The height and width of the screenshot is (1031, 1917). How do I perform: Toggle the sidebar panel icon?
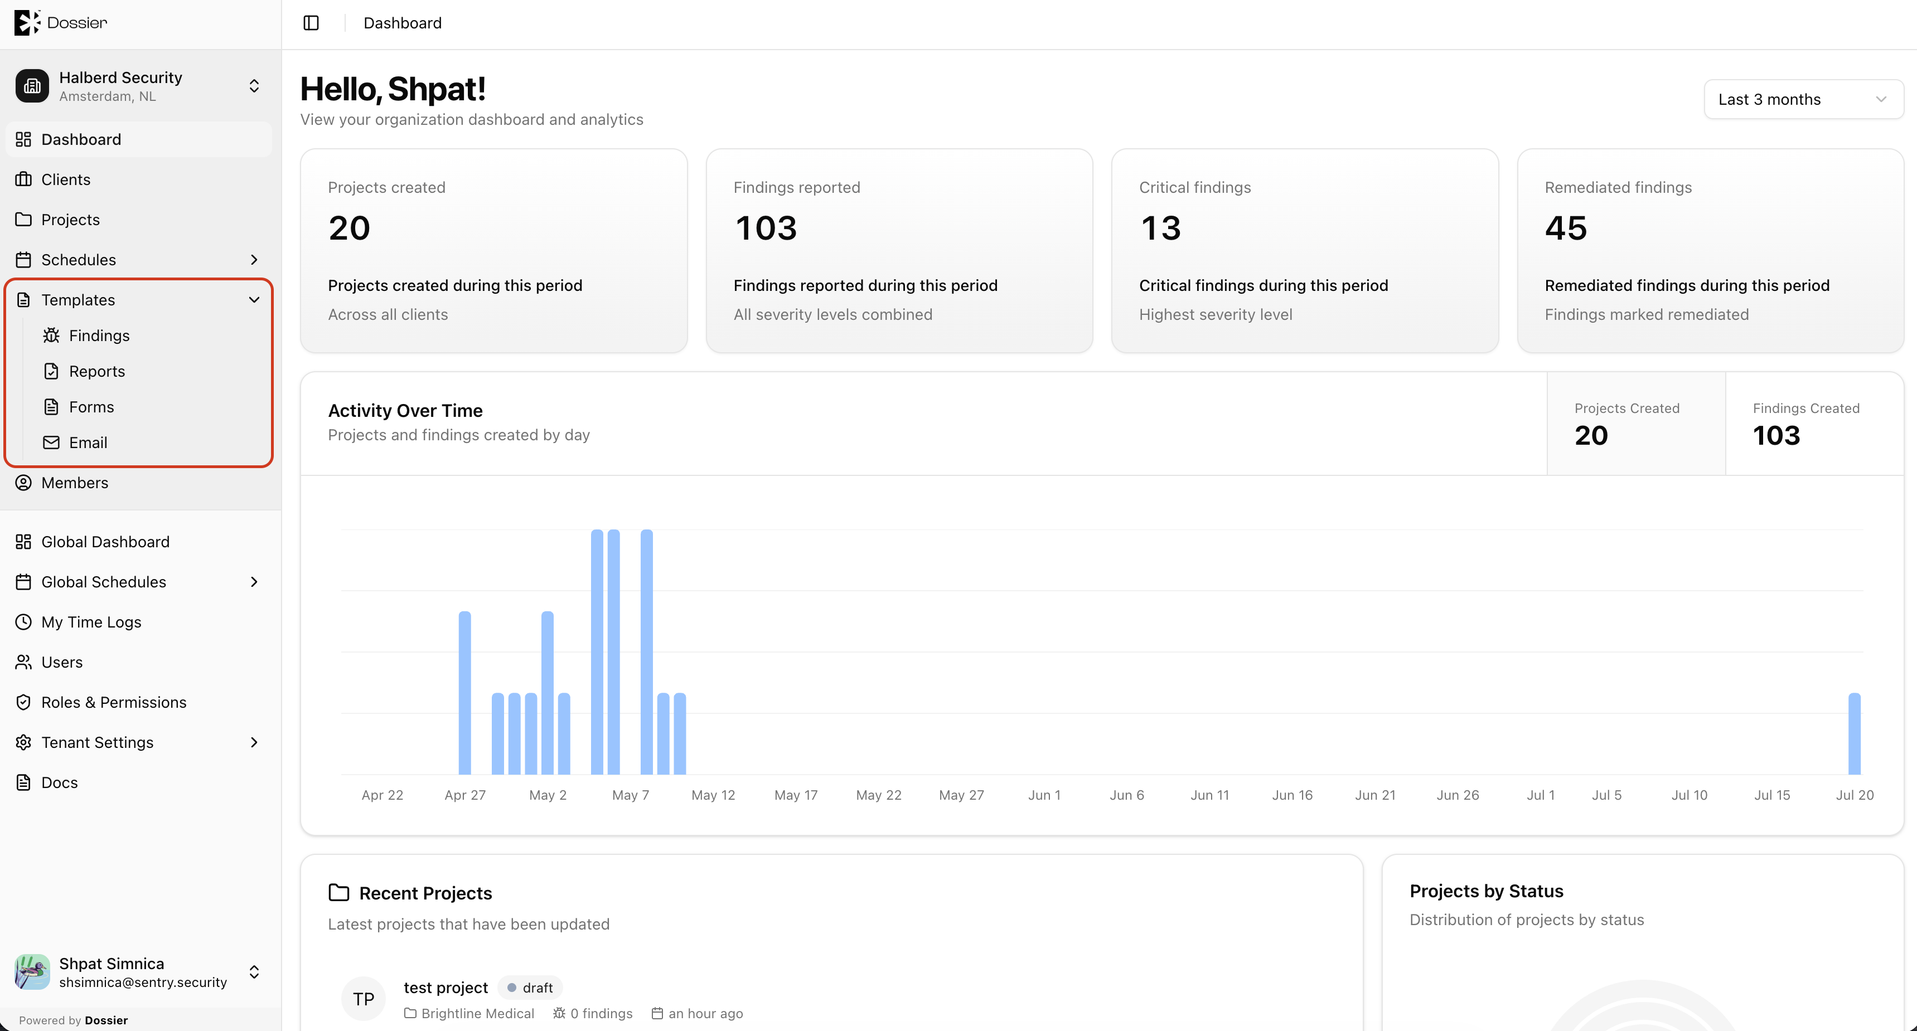click(311, 23)
